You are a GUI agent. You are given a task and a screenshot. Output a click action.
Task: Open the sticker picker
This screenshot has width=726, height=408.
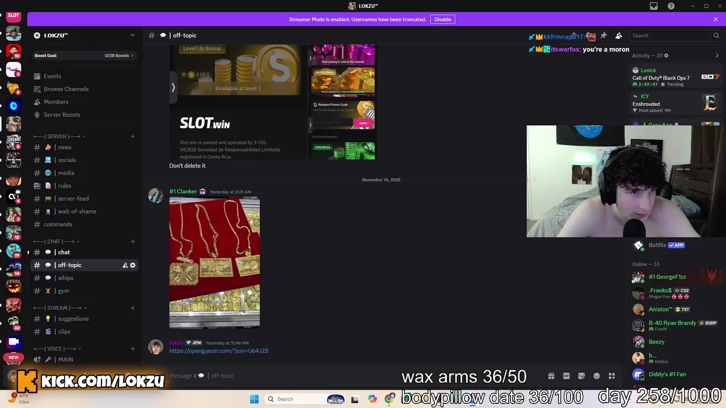coord(581,376)
